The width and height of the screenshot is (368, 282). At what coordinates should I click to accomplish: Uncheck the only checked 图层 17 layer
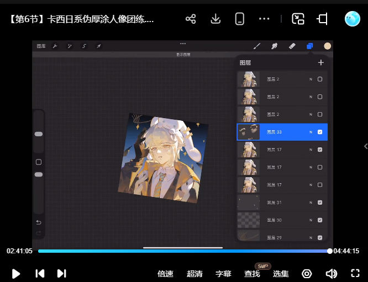point(320,150)
